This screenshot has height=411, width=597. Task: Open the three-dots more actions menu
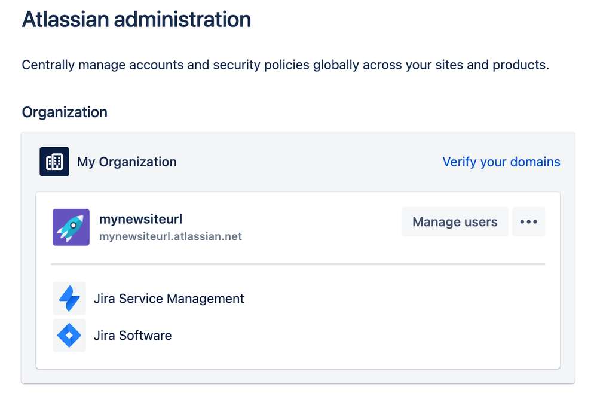pyautogui.click(x=528, y=222)
